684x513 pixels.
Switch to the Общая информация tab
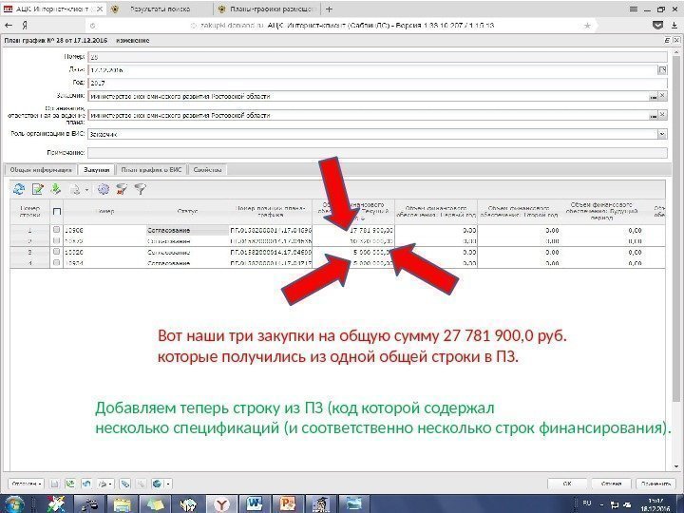[x=41, y=170]
